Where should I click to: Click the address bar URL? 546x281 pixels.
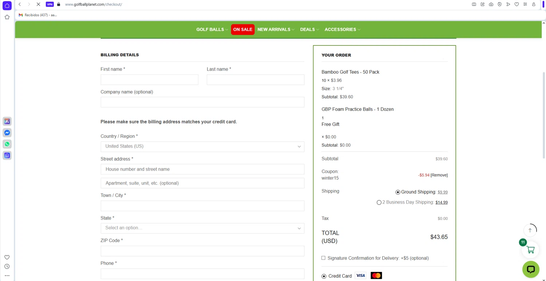[94, 4]
